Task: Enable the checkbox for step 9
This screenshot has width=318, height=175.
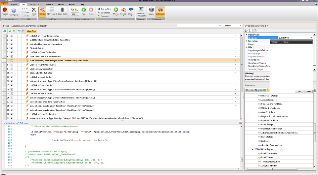Action: coord(12,69)
